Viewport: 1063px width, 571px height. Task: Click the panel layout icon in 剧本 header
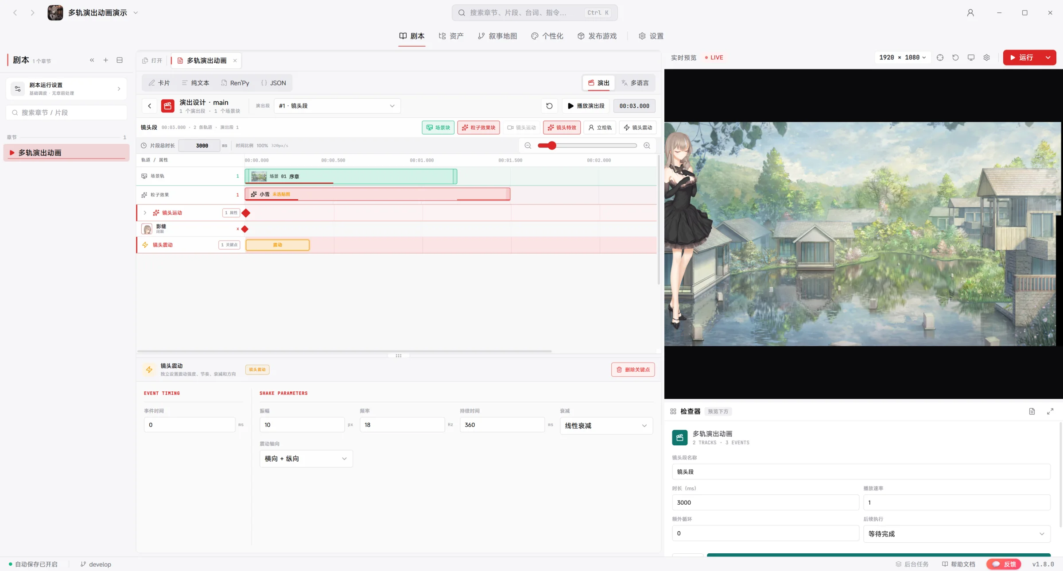click(120, 60)
